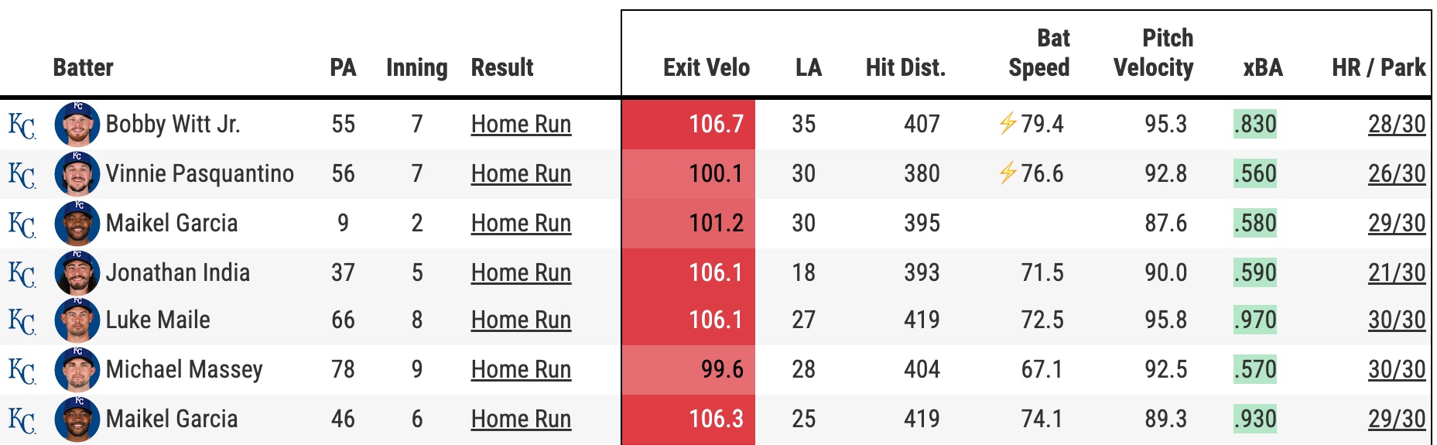Click the red 106.7 exit velocity cell

689,124
